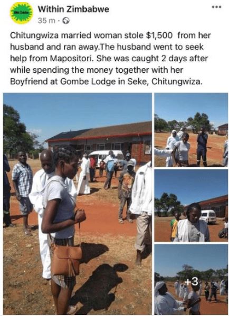The height and width of the screenshot is (316, 229).
Task: Click the white minibus in main photo
Action: (106, 158)
